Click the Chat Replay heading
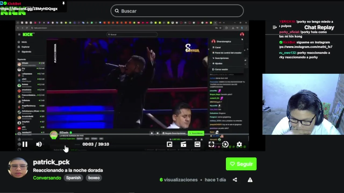Viewport: 344px width, 193px height. [x=319, y=27]
